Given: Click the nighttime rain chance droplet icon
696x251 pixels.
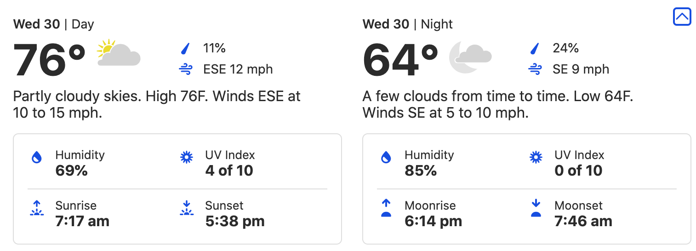Looking at the screenshot, I should coord(535,48).
